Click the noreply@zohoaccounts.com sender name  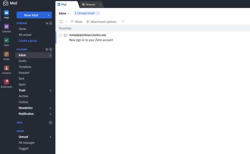pyautogui.click(x=87, y=35)
